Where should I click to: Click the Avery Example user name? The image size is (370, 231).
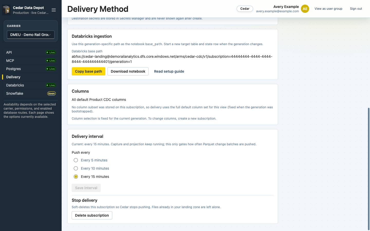(286, 7)
